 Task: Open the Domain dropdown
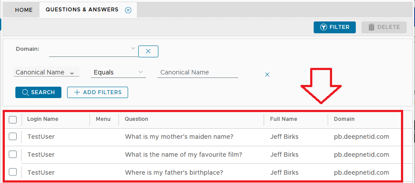click(133, 49)
